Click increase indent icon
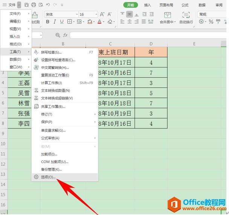The image size is (229, 215). click(x=151, y=14)
